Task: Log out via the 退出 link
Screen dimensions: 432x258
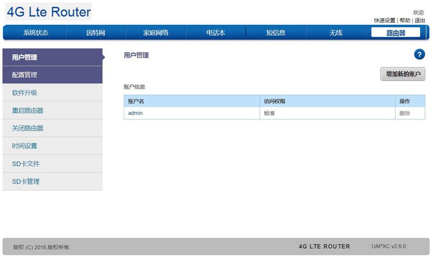Action: tap(420, 20)
